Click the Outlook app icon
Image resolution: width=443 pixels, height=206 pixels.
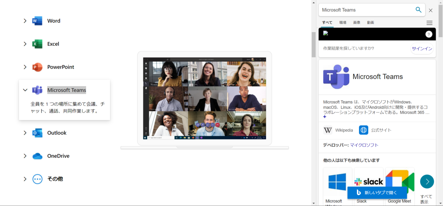37,133
